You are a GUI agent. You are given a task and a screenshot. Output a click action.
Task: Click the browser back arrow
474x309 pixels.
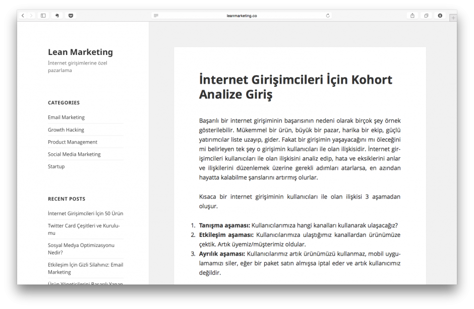pos(23,16)
